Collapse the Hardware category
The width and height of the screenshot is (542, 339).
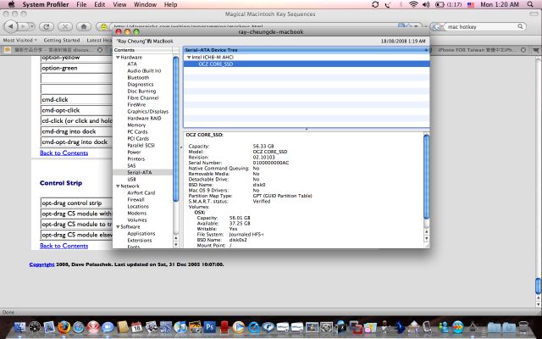pyautogui.click(x=118, y=57)
